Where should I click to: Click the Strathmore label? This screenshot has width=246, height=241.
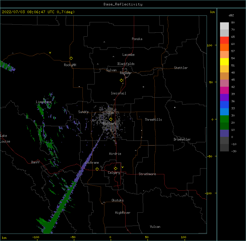click(147, 174)
